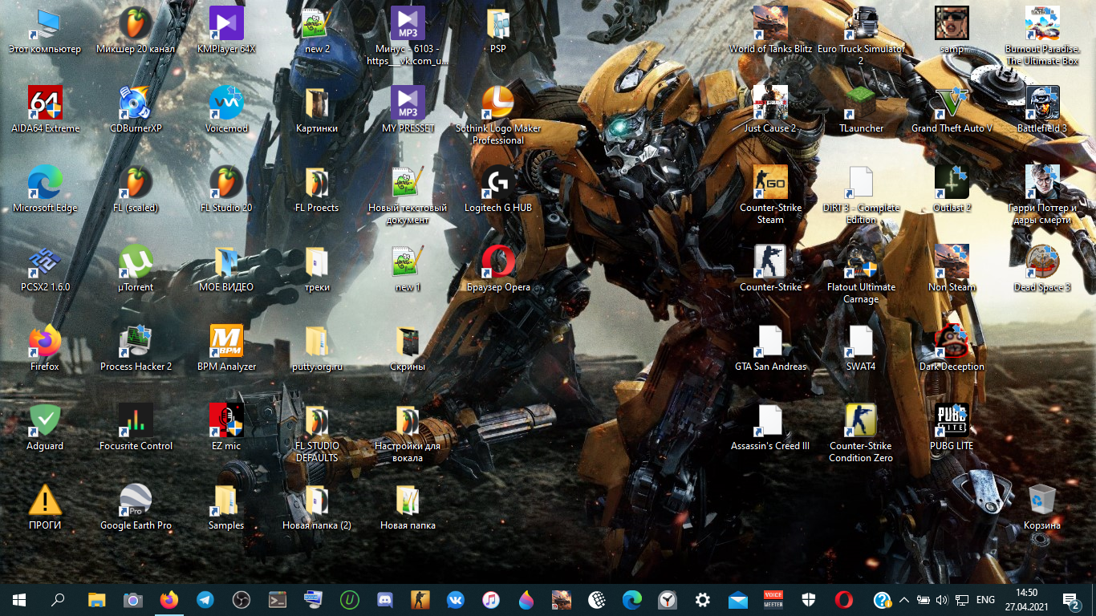Launch Voicemod from the desktop

225,104
